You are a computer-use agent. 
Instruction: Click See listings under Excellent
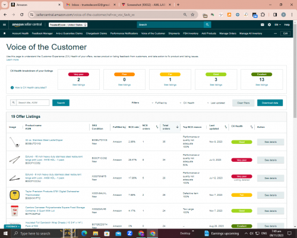coord(261,85)
